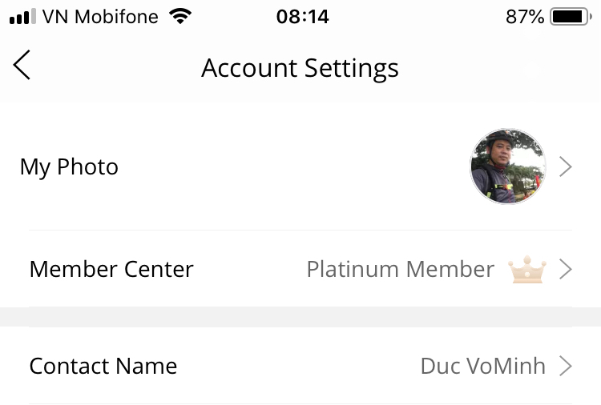The image size is (601, 405).
Task: Tap the 08:14 clock in the status bar
Action: (x=302, y=17)
